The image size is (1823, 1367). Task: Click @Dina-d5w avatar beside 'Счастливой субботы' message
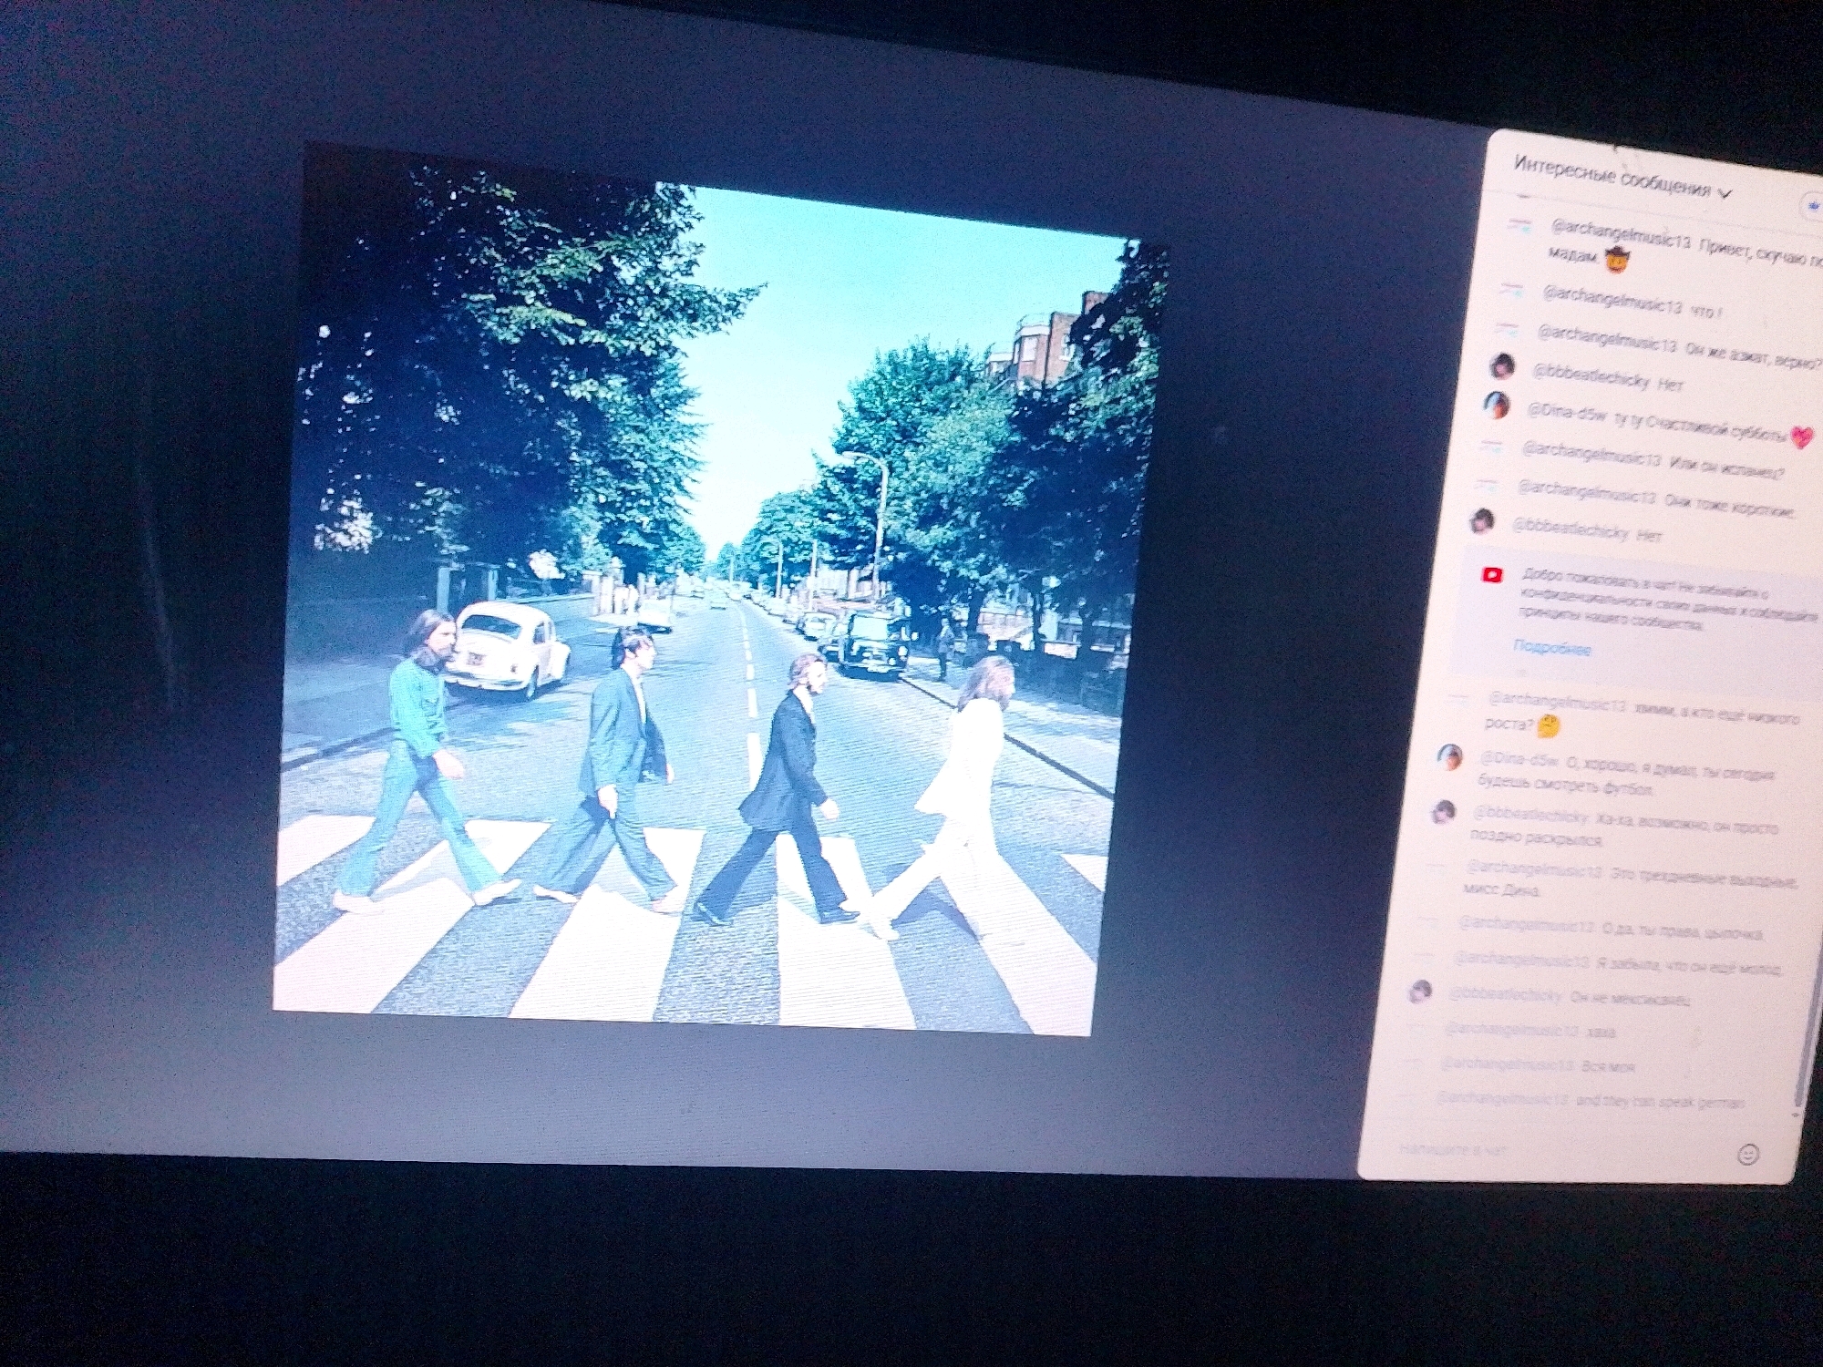tap(1496, 405)
